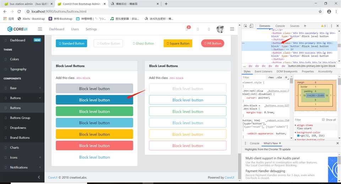Open Brand Buttons in the sidebar
341x184 pixels.
pyautogui.click(x=22, y=138)
